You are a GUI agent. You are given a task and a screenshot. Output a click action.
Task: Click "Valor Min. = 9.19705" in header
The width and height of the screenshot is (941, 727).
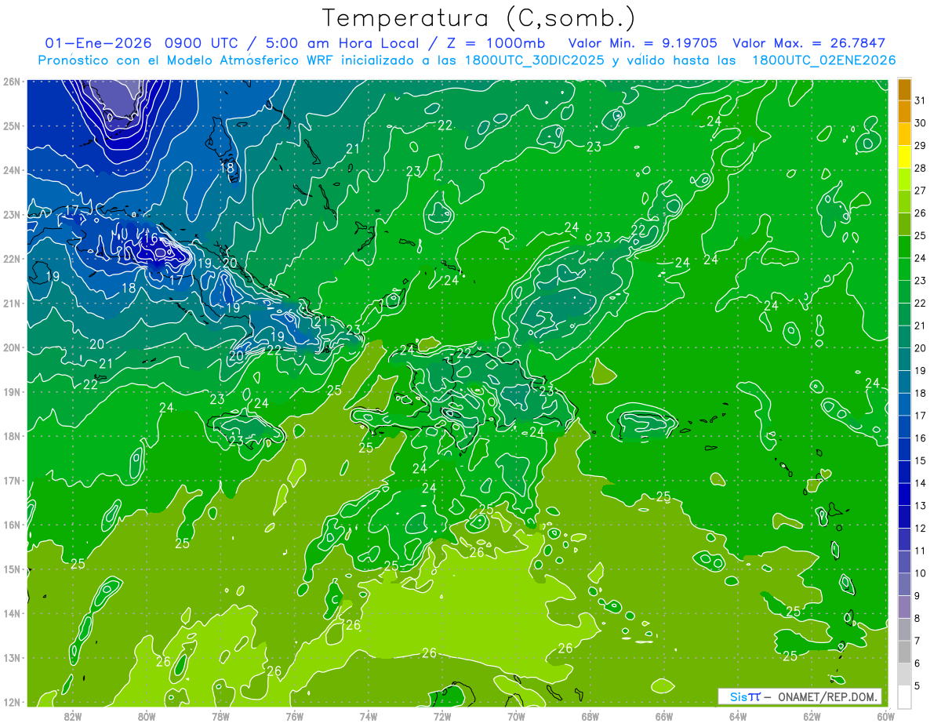point(643,42)
